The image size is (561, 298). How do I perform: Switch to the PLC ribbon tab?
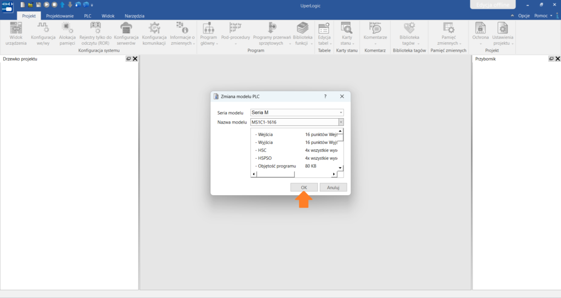click(x=88, y=16)
